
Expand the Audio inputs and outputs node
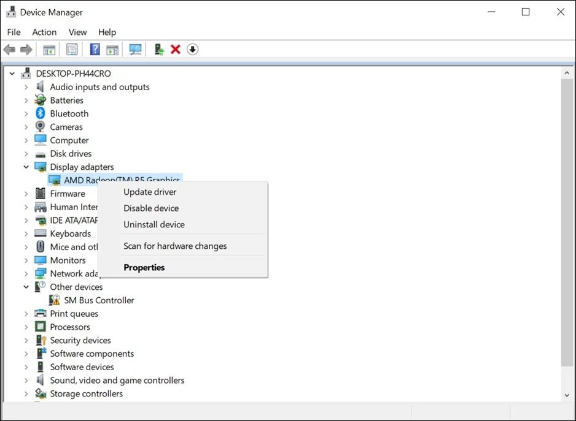[26, 87]
